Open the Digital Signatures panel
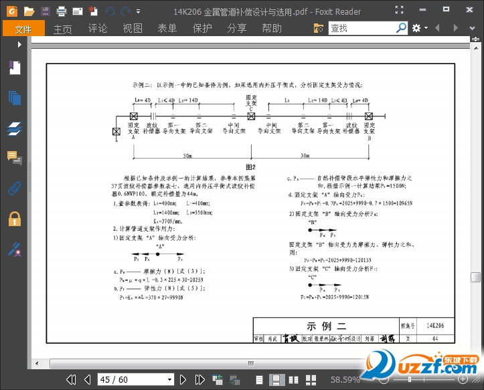Image resolution: width=484 pixels, height=390 pixels. pyautogui.click(x=15, y=250)
